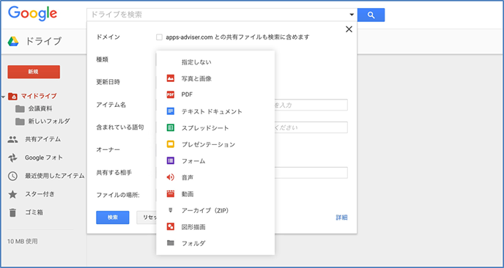Screen dimensions: 504x268
Task: Open ゴミ箱
Action: 34,212
